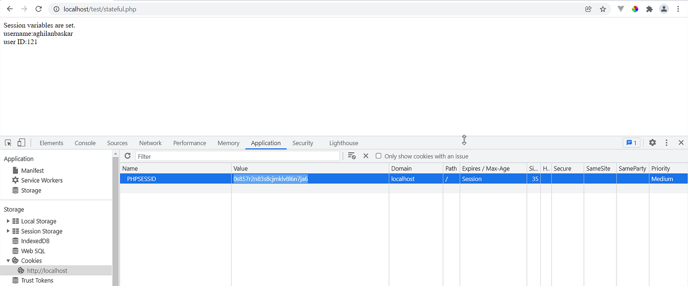Bookmark this tab with star icon
Viewport: 688px width, 286px height.
(603, 9)
